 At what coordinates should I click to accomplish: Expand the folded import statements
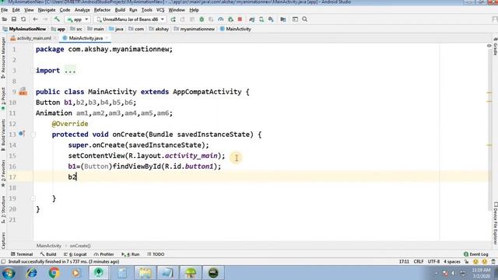pos(70,71)
